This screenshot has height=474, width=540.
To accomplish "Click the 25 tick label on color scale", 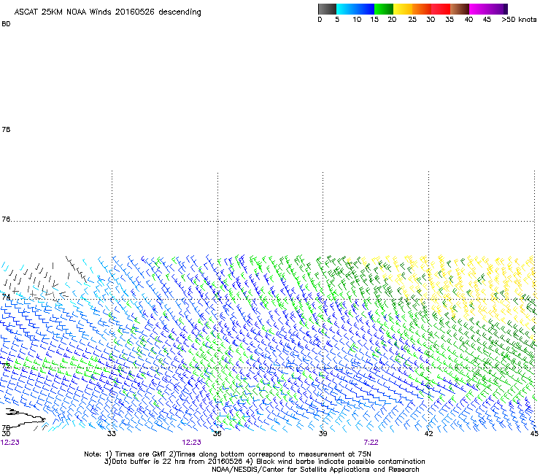I will coord(412,20).
